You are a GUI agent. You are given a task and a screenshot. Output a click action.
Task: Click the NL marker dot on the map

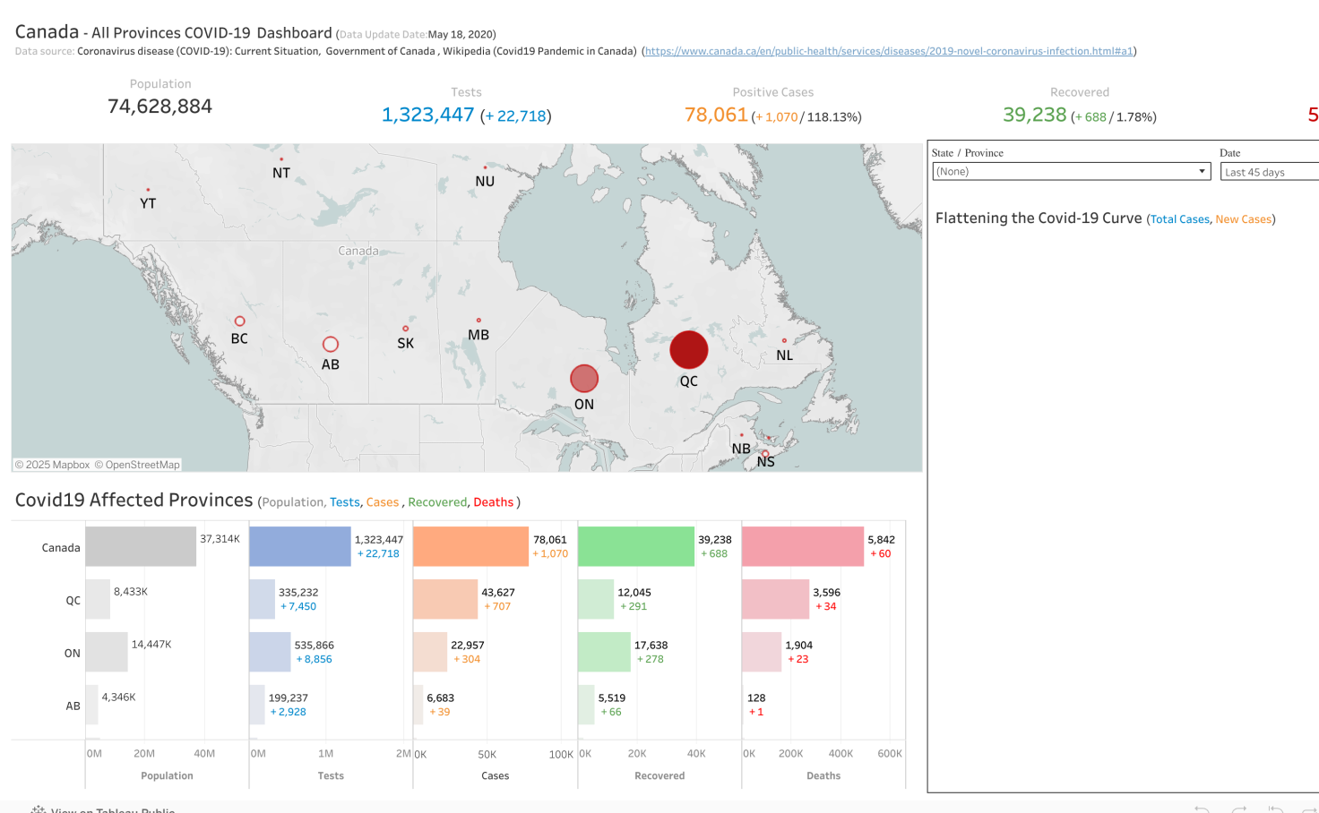(x=784, y=340)
